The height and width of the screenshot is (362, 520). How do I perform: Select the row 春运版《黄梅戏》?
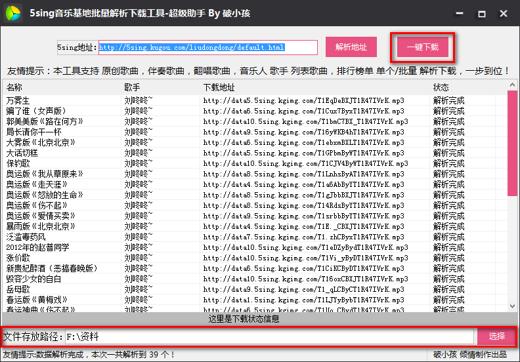255,300
